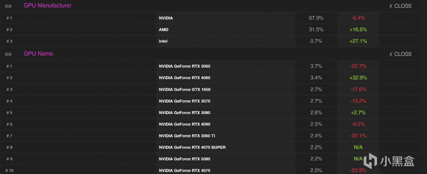Viewport: 427px width, 174px height.
Task: Close the GPU Name section
Action: 400,54
